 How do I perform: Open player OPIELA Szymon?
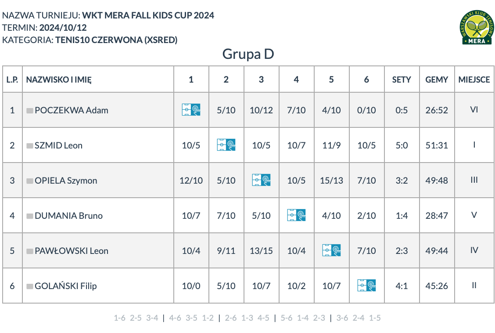click(66, 181)
